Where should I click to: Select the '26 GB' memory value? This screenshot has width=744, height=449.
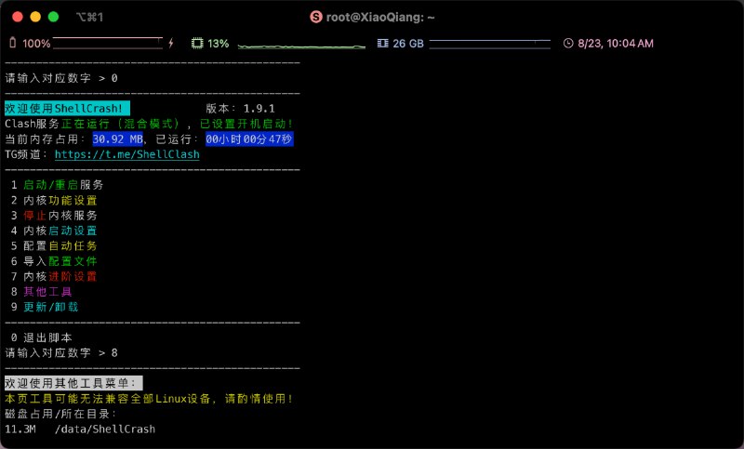point(408,44)
